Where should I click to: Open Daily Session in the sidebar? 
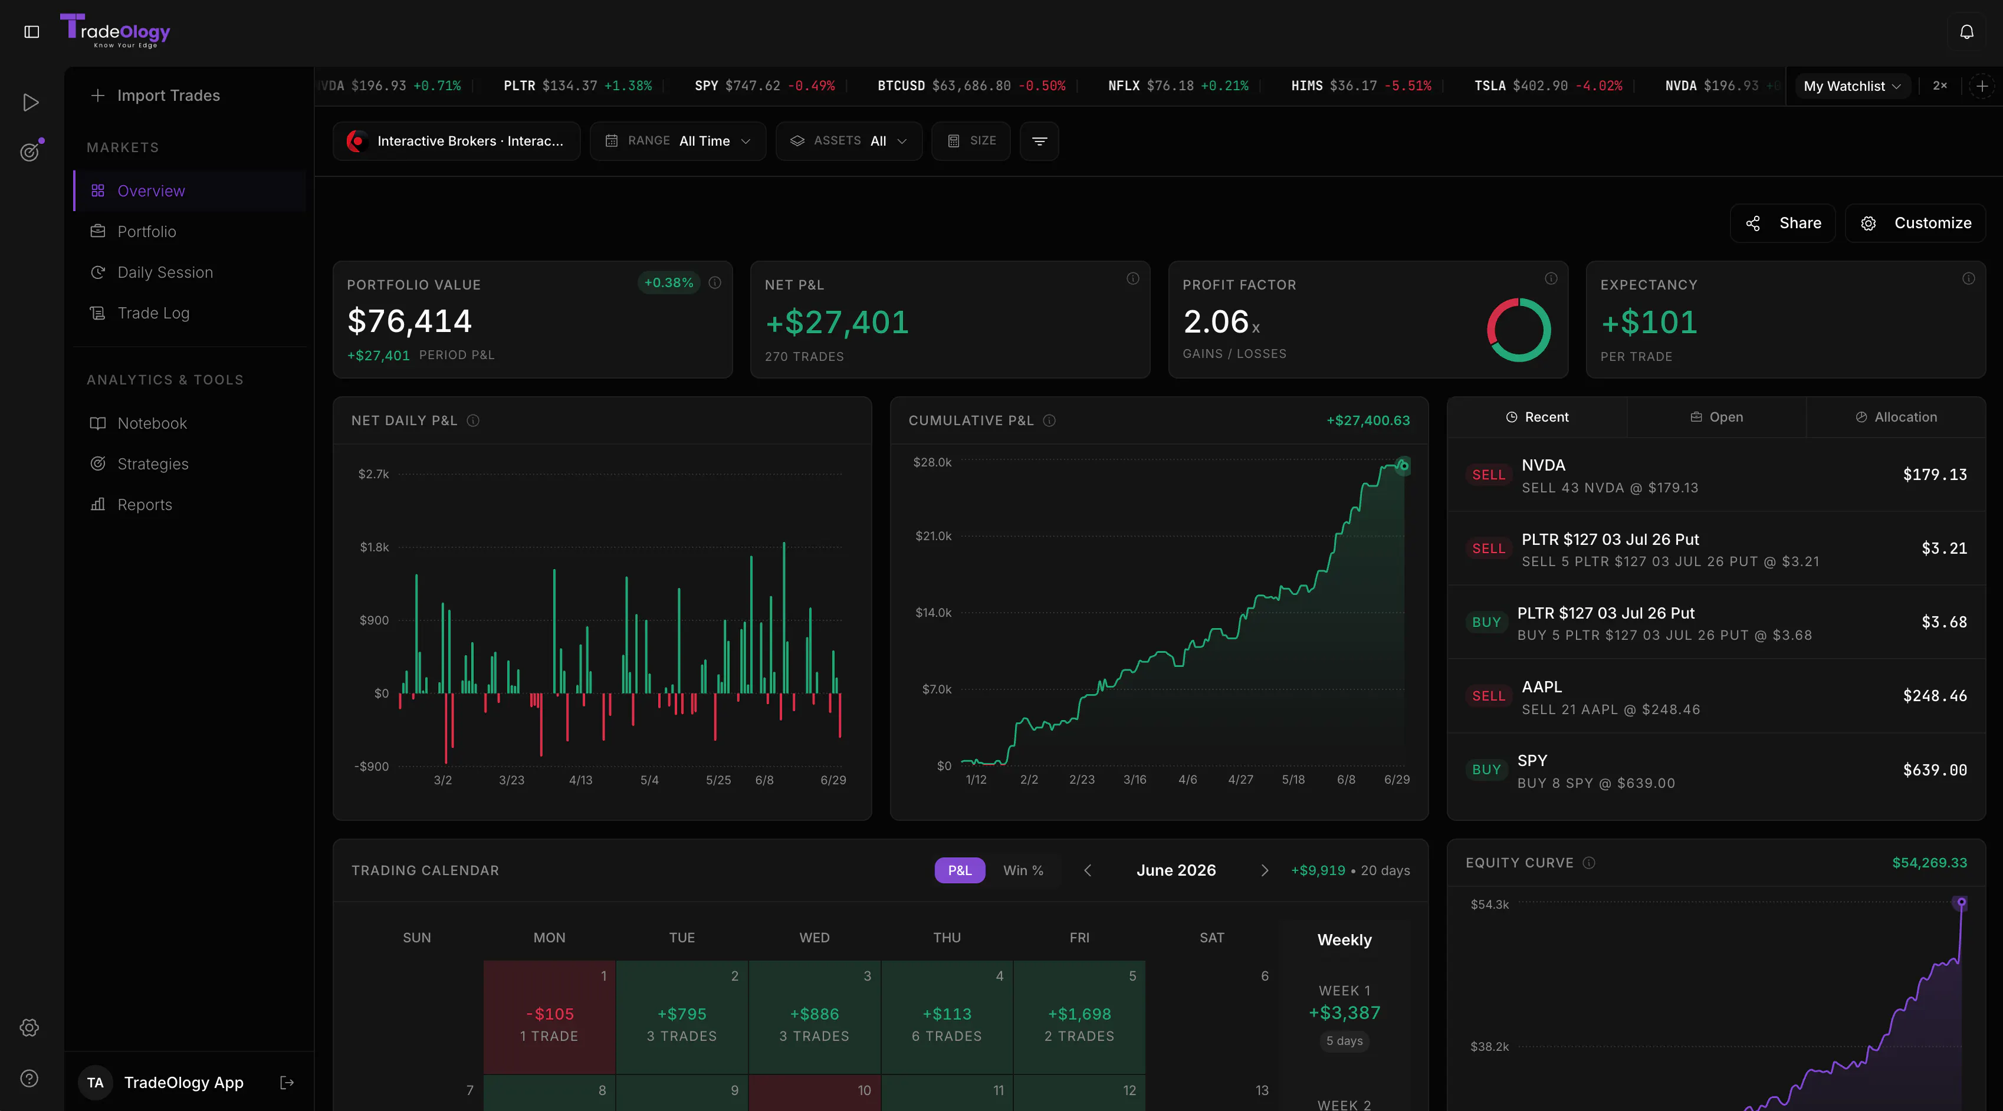click(x=191, y=272)
